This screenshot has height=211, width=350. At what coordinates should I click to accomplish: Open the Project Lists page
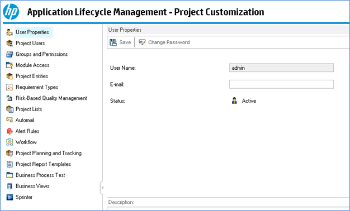coord(29,109)
